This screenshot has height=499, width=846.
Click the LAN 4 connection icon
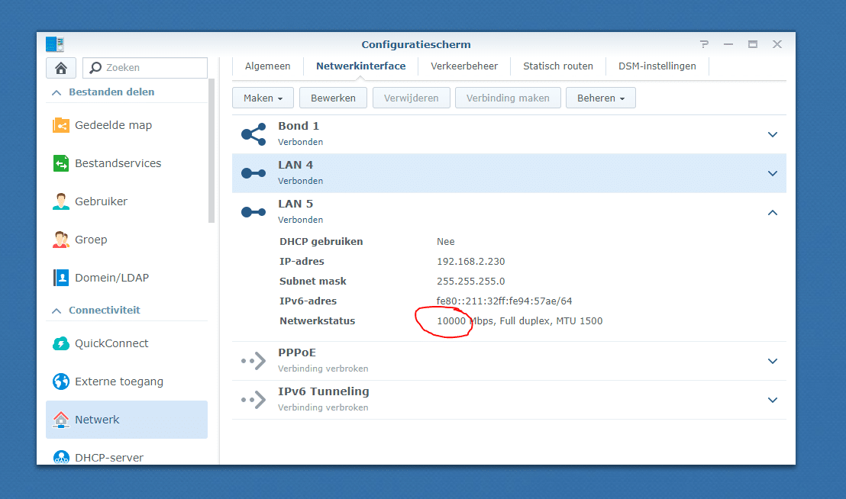pos(253,173)
